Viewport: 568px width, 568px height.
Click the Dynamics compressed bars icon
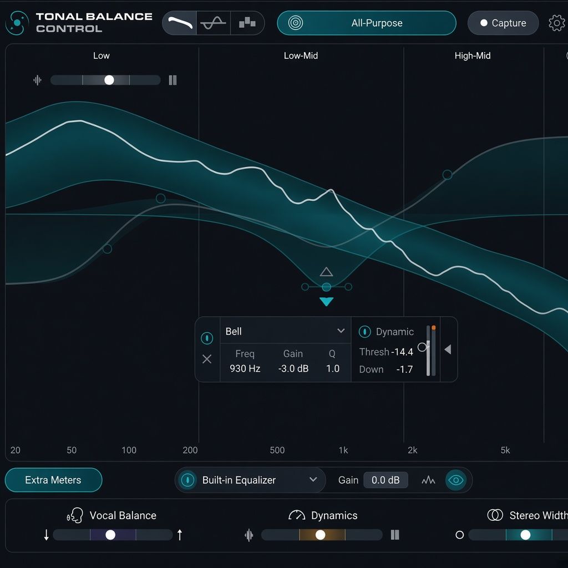(395, 535)
